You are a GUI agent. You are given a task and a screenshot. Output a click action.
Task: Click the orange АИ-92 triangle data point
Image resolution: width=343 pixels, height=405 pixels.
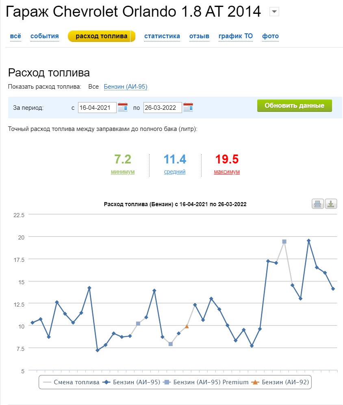tap(187, 326)
